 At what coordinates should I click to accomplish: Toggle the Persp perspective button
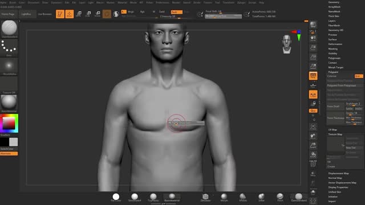[313, 76]
